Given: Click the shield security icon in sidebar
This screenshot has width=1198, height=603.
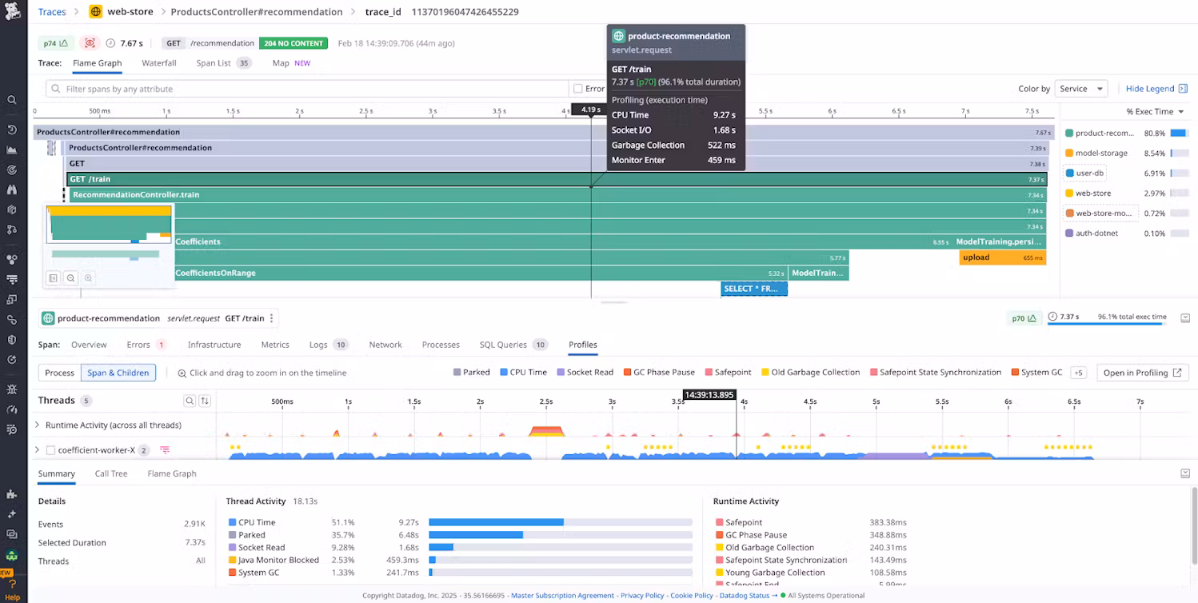Looking at the screenshot, I should click(12, 339).
